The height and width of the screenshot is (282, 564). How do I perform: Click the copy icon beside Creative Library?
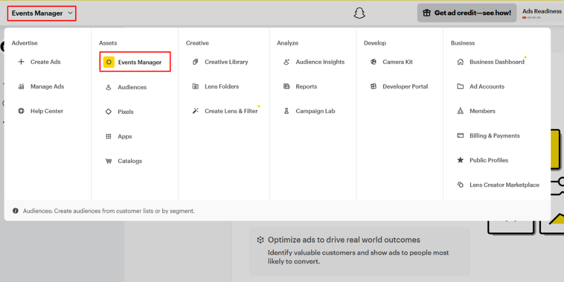pyautogui.click(x=195, y=62)
